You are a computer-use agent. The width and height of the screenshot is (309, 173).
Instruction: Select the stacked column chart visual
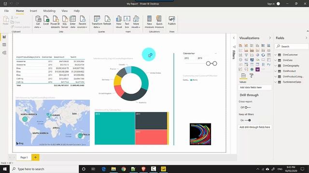pos(246,45)
